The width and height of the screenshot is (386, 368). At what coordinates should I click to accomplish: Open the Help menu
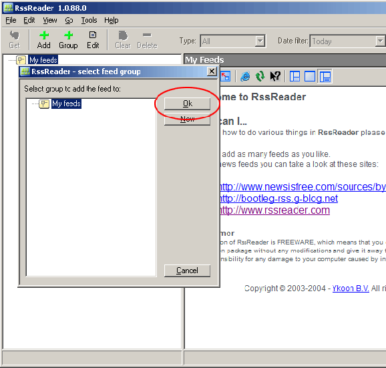112,20
